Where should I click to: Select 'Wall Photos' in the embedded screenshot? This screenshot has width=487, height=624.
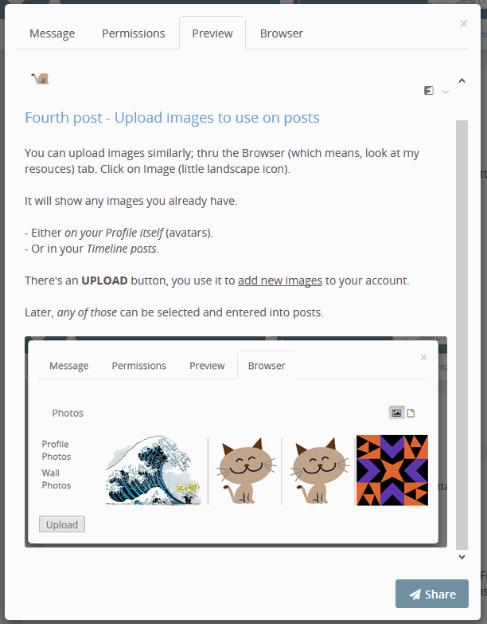[56, 479]
